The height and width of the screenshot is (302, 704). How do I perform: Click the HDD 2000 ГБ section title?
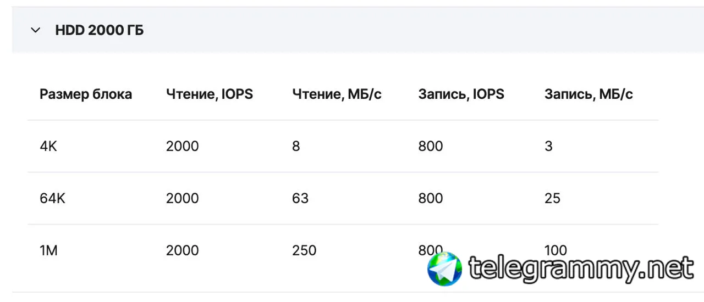tap(100, 31)
